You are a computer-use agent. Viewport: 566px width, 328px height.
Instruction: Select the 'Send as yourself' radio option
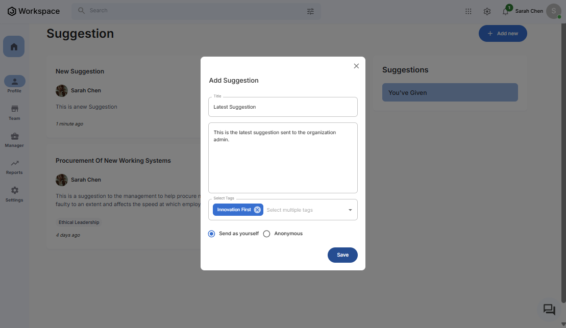coord(212,234)
